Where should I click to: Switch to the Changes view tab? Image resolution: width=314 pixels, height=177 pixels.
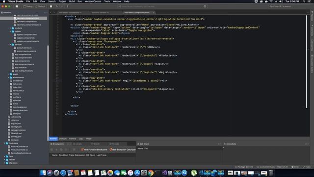[63, 139]
